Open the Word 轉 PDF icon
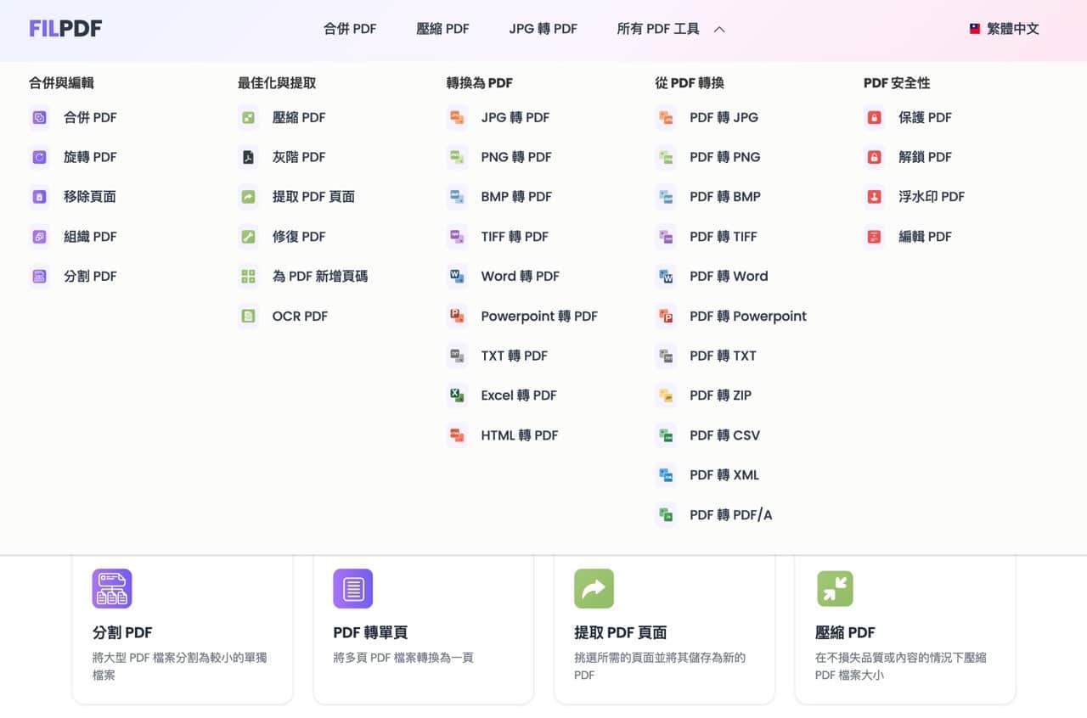 pos(457,276)
